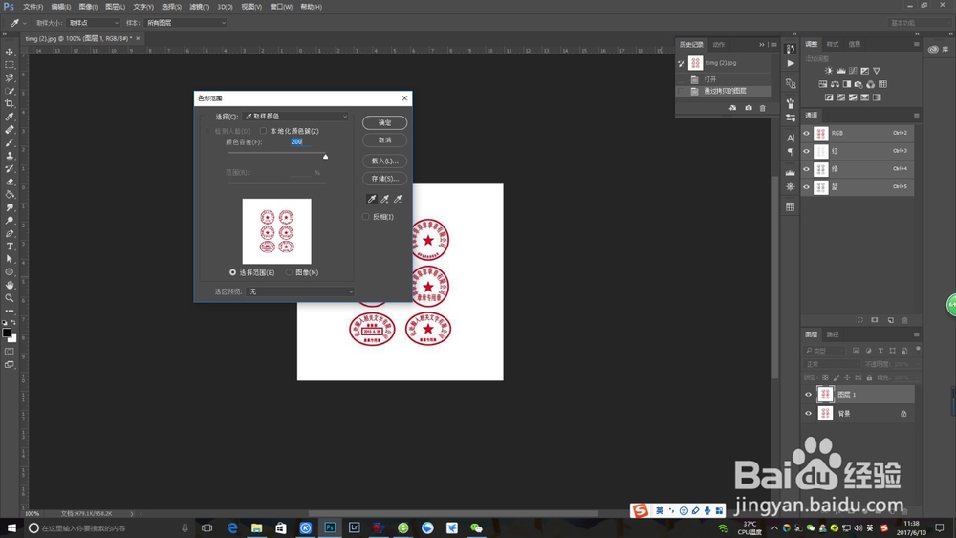956x538 pixels.
Task: Open the File (文件) menu
Action: click(33, 7)
